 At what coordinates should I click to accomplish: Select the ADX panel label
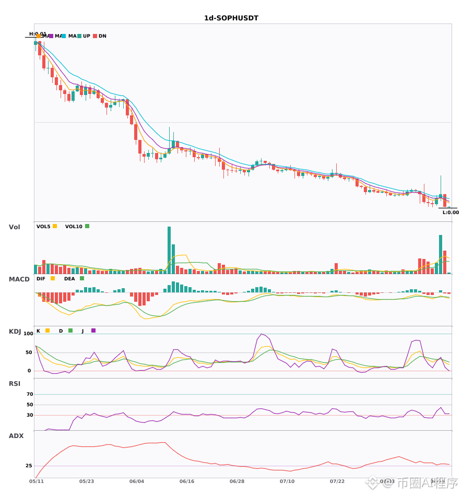16,436
